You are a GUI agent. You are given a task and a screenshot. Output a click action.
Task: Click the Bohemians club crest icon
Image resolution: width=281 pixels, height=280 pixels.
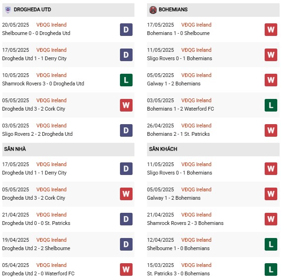point(153,9)
